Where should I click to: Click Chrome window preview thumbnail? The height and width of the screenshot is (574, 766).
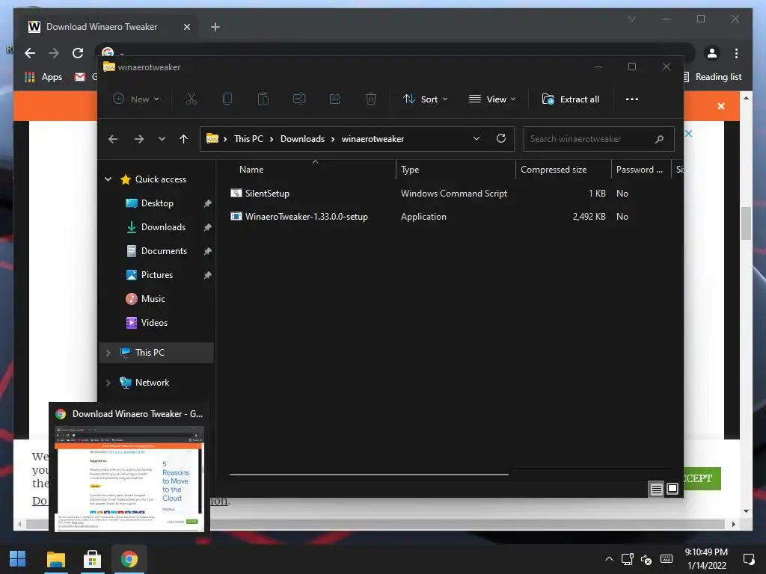click(129, 478)
